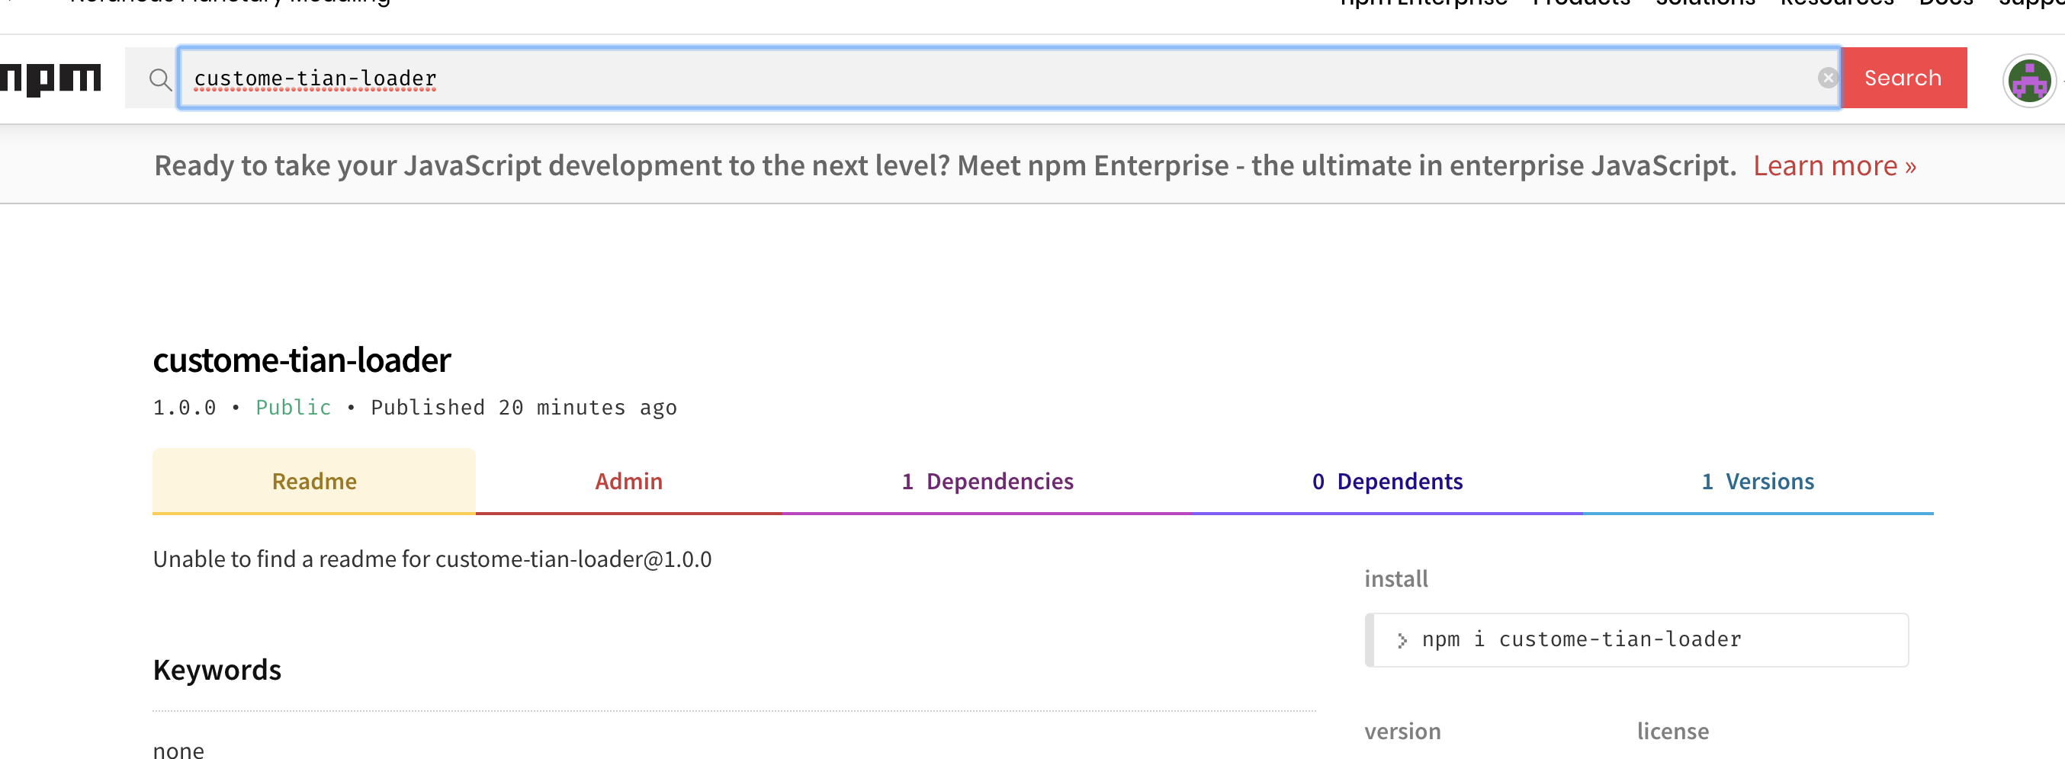Click the npm logo
2065x759 pixels.
[50, 79]
